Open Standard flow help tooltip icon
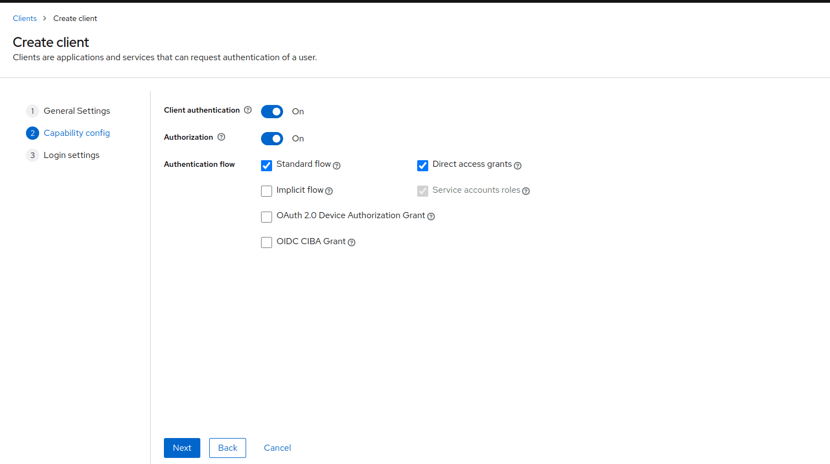Screen dimensions: 830x464 coord(337,166)
